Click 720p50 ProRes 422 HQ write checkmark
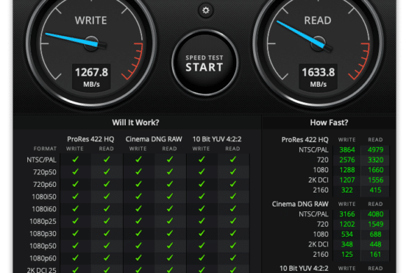Viewport: 409px width, 273px height. pyautogui.click(x=76, y=171)
